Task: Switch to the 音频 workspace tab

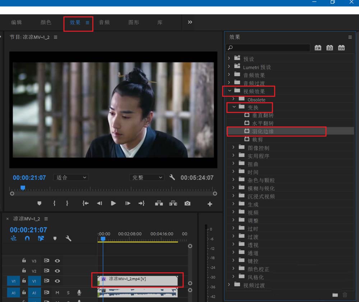Action: coord(104,22)
